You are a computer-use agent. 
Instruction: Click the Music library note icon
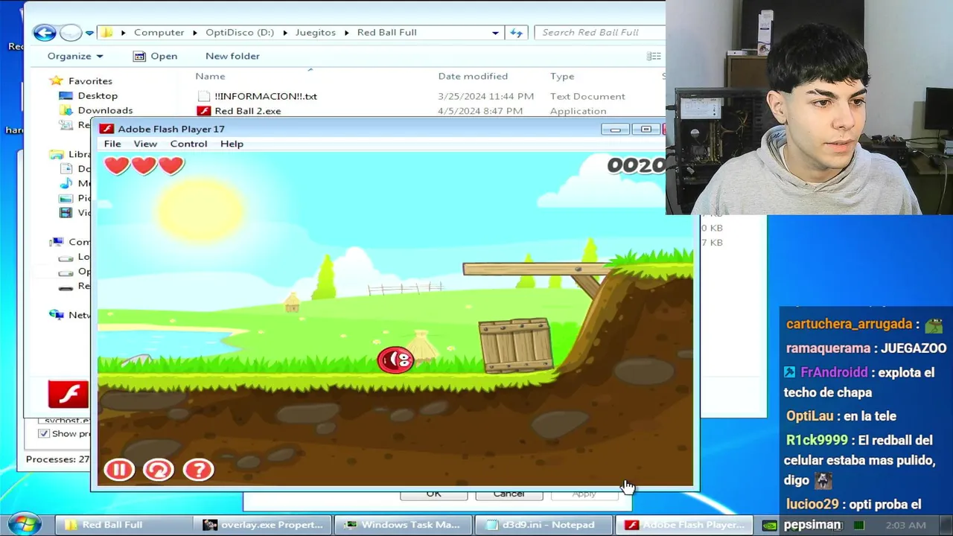tap(66, 183)
